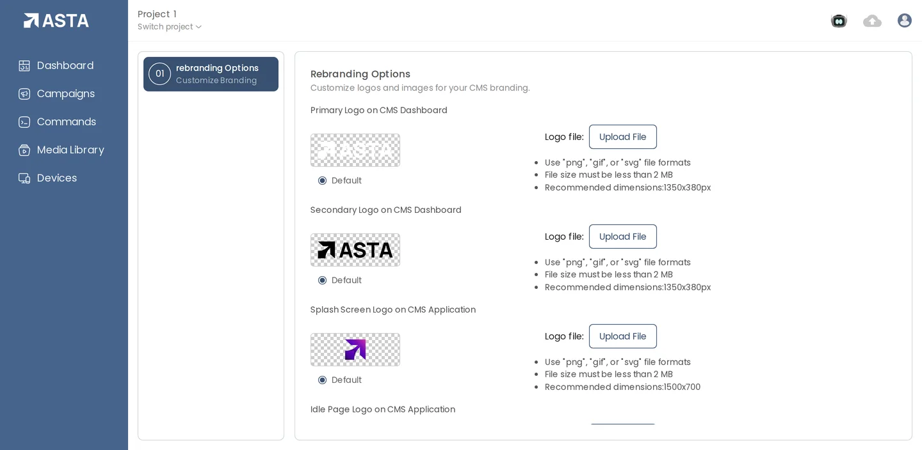The height and width of the screenshot is (450, 922).
Task: Click the Project 1 title
Action: pos(157,14)
